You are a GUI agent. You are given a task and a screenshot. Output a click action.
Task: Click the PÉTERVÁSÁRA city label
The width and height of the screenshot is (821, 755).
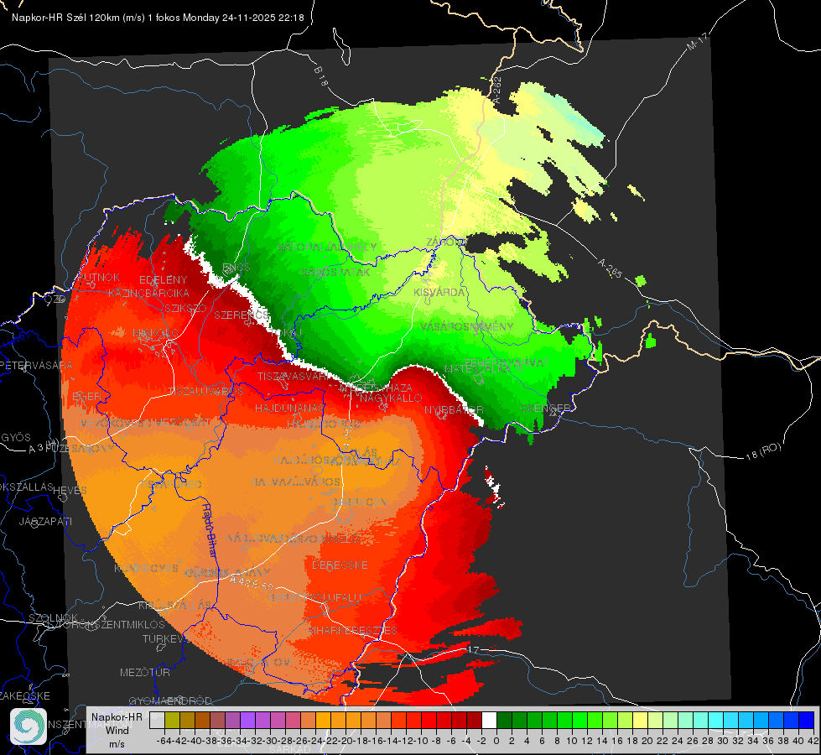(37, 365)
